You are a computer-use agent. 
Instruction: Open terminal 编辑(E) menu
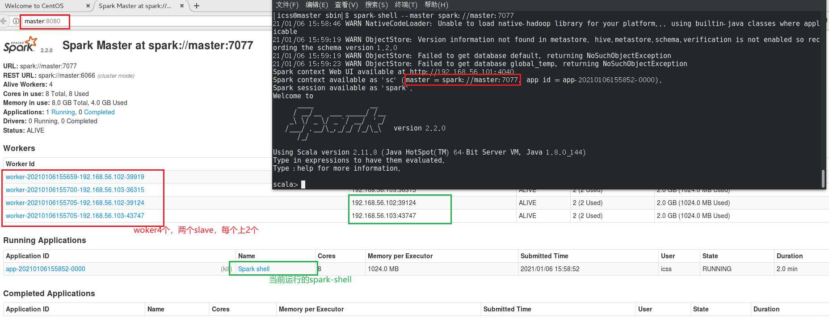pyautogui.click(x=316, y=4)
